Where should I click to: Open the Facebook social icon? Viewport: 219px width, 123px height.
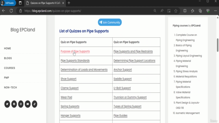point(14,104)
